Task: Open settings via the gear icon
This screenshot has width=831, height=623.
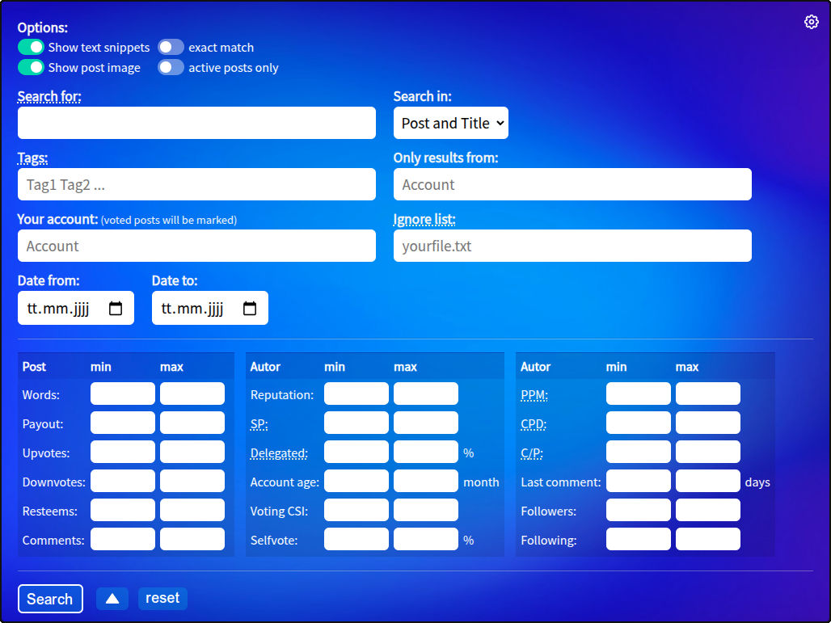Action: 811,22
